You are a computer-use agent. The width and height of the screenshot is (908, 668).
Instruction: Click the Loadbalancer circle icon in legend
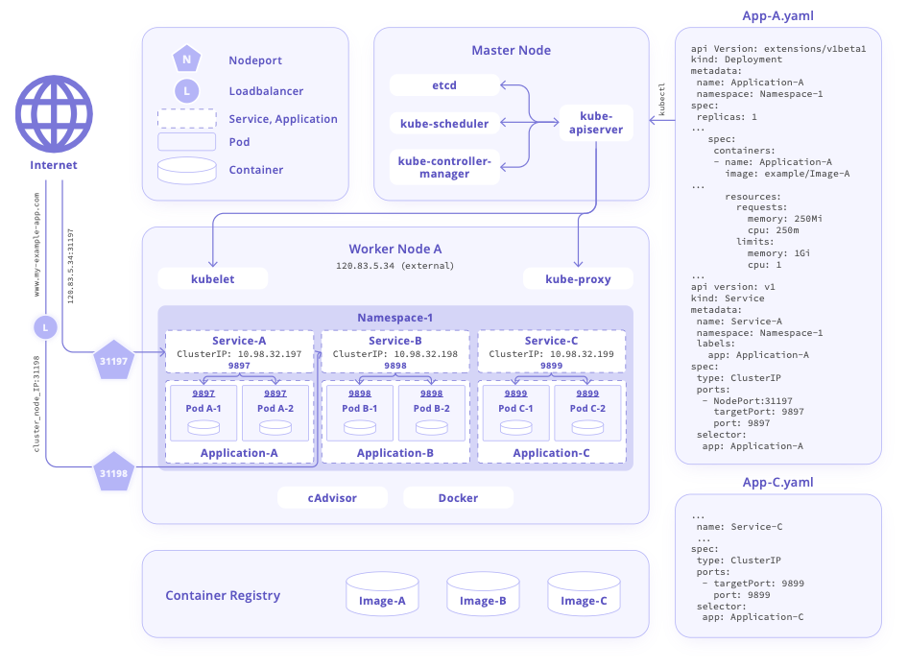(x=187, y=91)
